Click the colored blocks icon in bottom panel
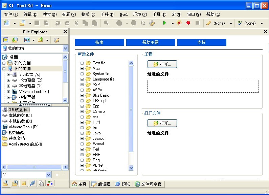This screenshot has height=195, width=269. [x=50, y=184]
